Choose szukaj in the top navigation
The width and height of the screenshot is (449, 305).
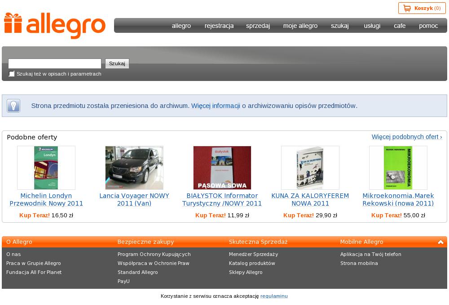pos(340,26)
